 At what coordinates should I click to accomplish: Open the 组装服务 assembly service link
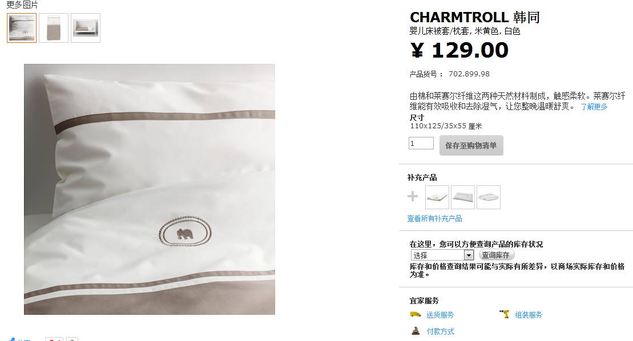click(x=529, y=315)
